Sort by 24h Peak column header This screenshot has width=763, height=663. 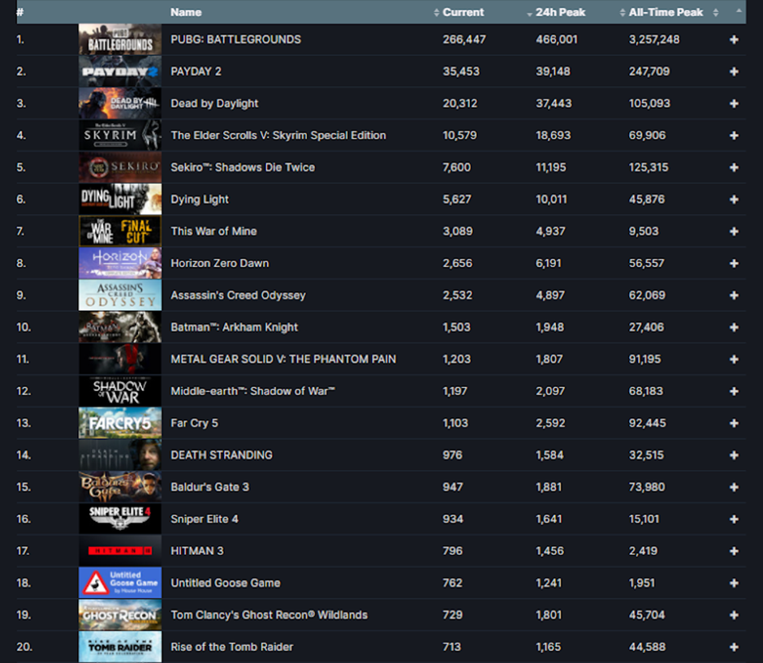tap(560, 12)
